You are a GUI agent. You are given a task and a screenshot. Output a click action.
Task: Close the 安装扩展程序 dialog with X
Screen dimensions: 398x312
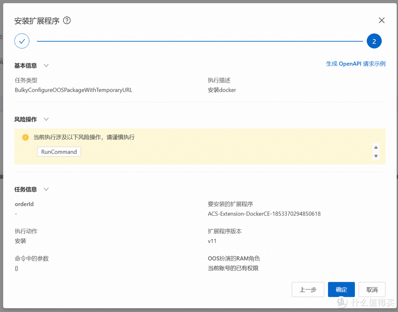tap(381, 21)
